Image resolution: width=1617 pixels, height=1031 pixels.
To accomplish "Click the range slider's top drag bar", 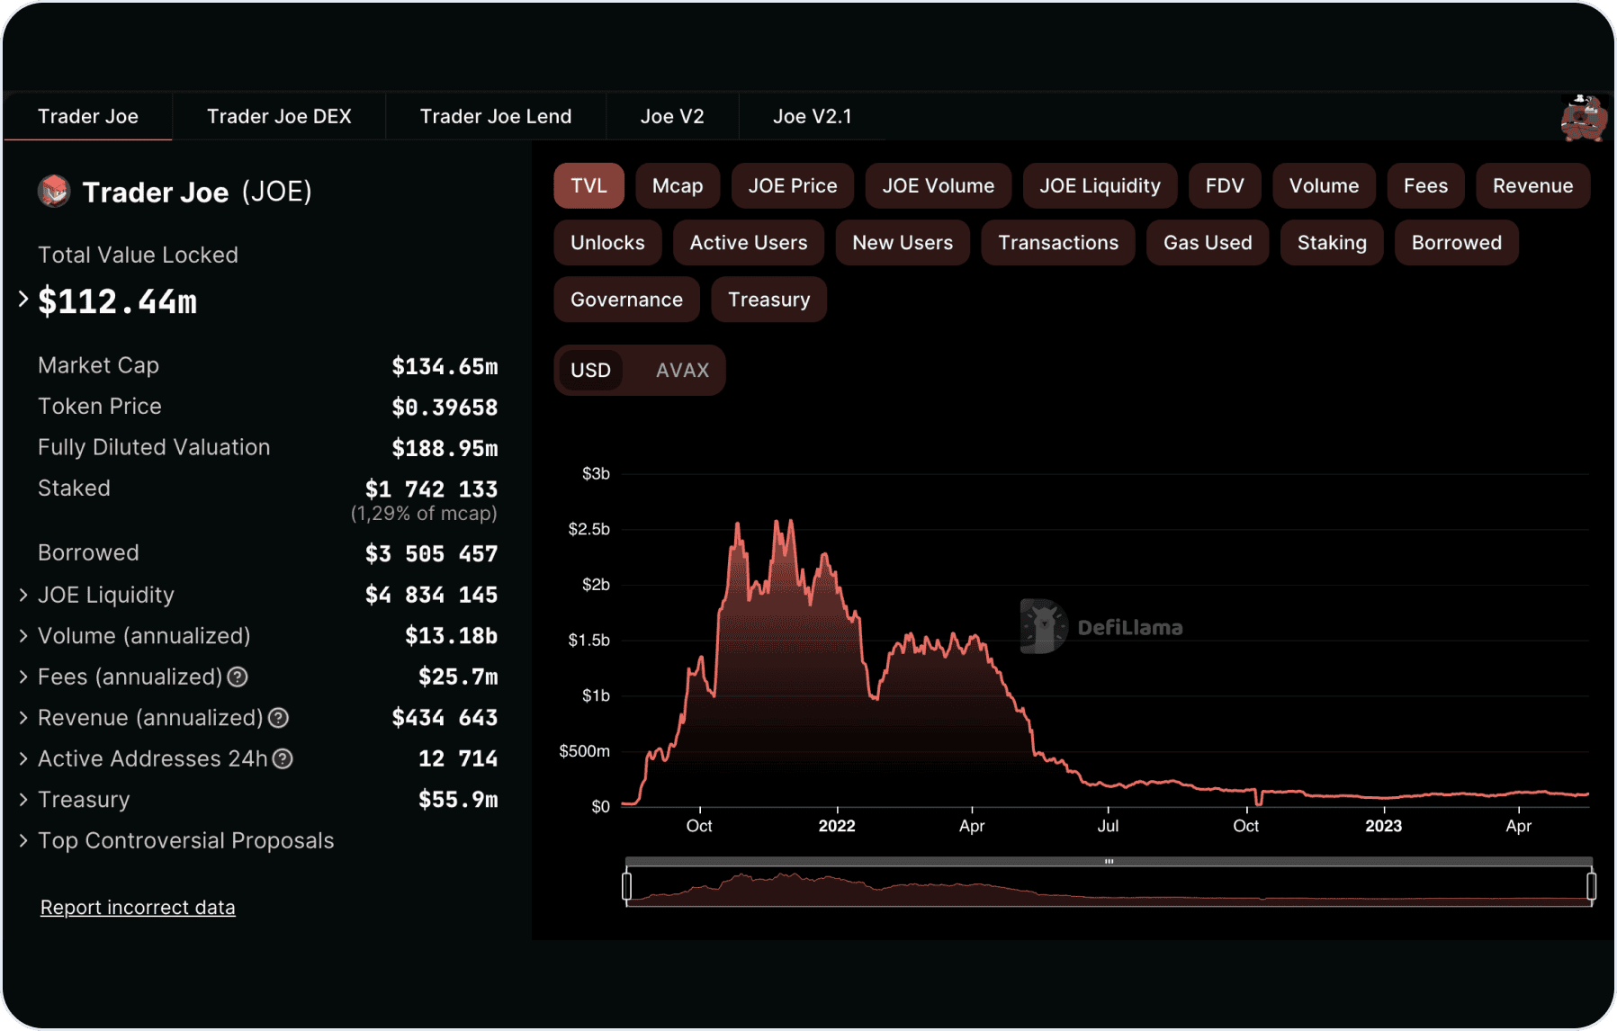I will pos(1109,861).
